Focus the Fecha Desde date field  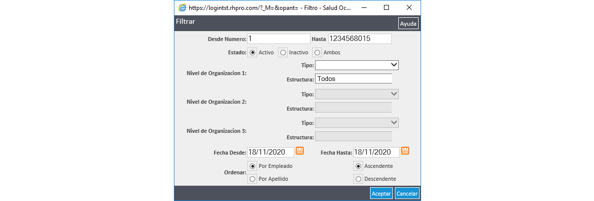tap(271, 152)
